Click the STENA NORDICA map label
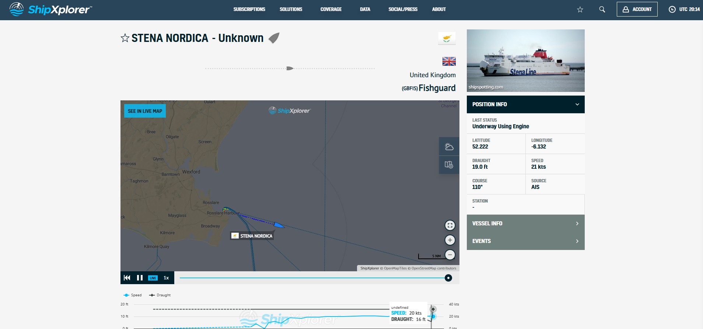Image resolution: width=703 pixels, height=329 pixels. point(252,236)
